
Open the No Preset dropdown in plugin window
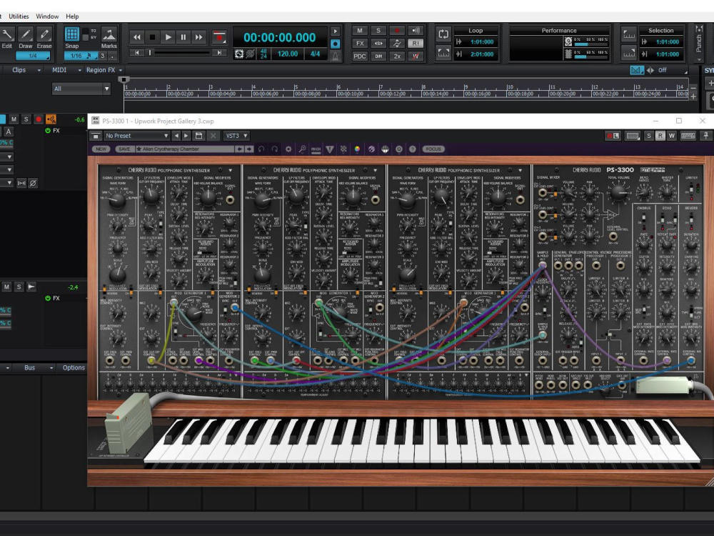tap(136, 136)
